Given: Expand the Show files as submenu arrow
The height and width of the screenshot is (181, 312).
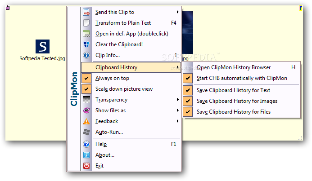Looking at the screenshot, I should (x=178, y=110).
